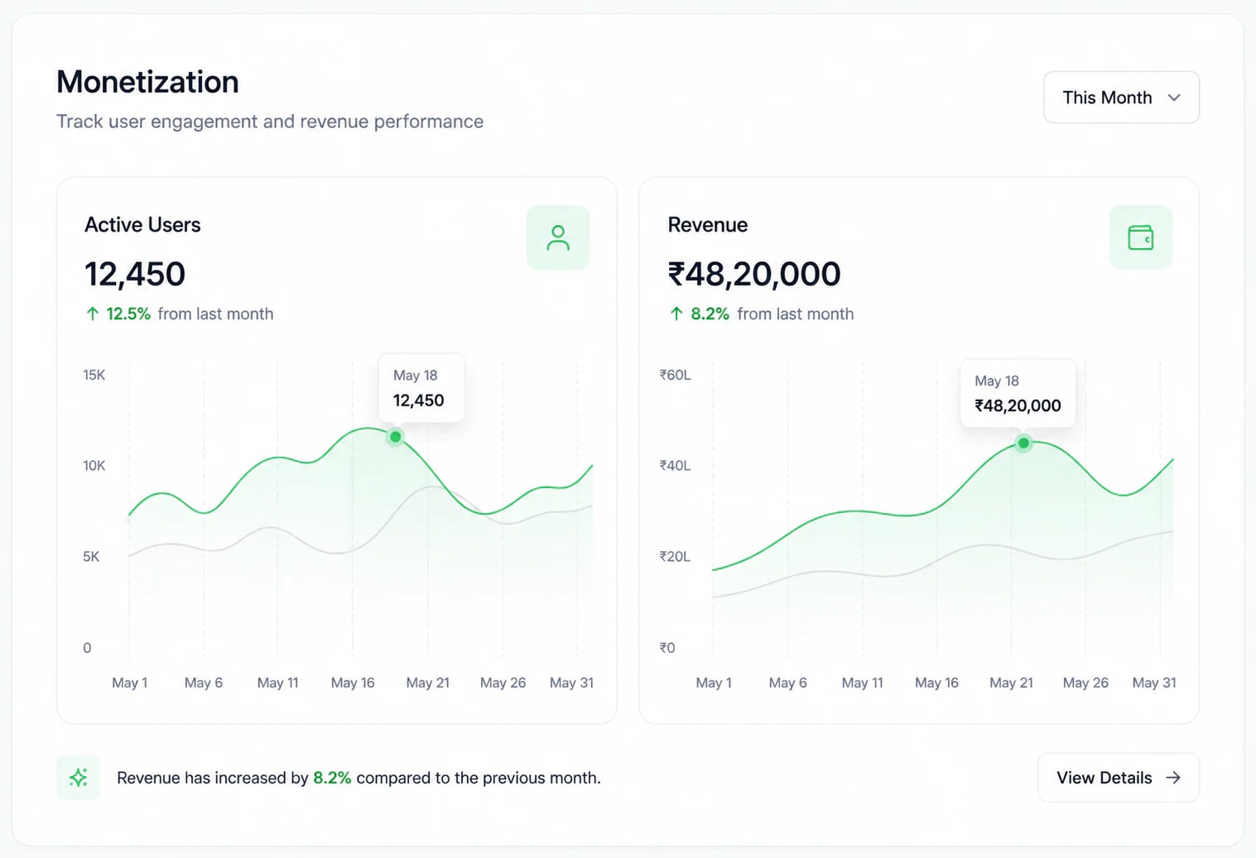Screen dimensions: 1256x858
Task: Click the Active Users card title
Action: [142, 225]
